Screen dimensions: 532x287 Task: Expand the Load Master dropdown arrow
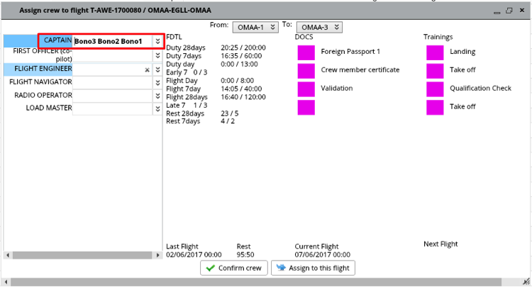(x=157, y=109)
